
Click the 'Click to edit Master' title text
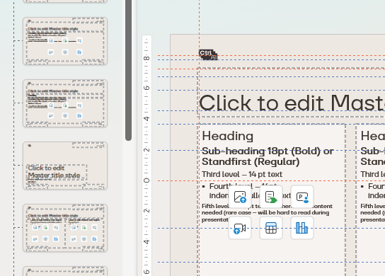[x=292, y=103]
